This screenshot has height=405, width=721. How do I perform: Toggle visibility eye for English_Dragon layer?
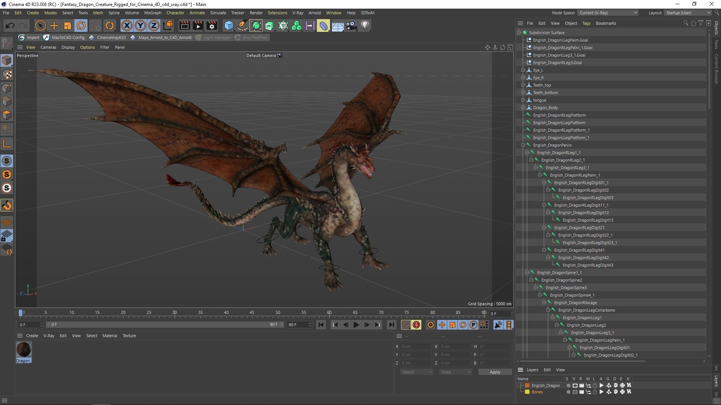coord(575,385)
